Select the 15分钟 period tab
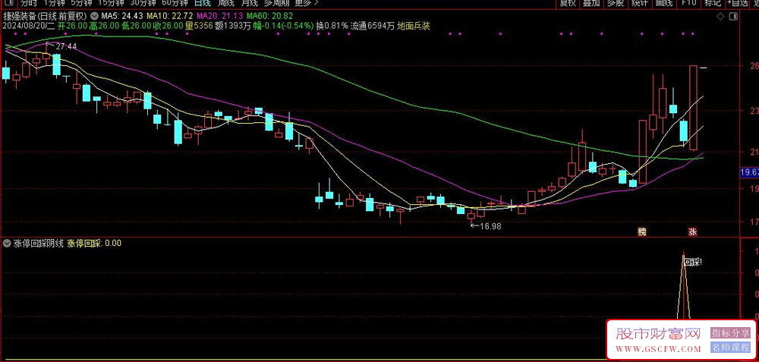The image size is (759, 362). point(110,2)
